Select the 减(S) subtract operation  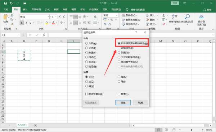tap(90, 86)
